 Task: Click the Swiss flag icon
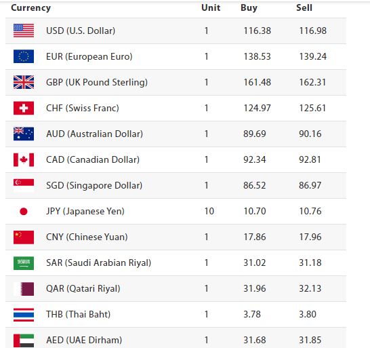coord(24,108)
